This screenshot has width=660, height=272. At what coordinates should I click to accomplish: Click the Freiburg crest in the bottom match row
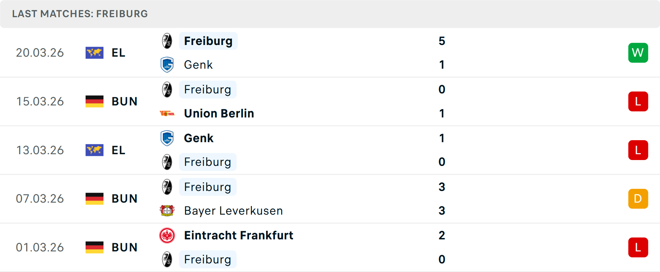point(167,259)
